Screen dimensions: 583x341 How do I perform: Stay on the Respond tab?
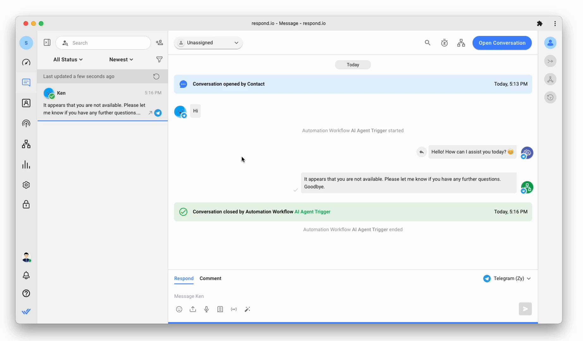click(x=184, y=278)
